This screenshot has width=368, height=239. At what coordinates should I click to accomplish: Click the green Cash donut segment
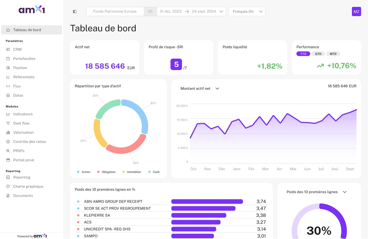click(106, 107)
